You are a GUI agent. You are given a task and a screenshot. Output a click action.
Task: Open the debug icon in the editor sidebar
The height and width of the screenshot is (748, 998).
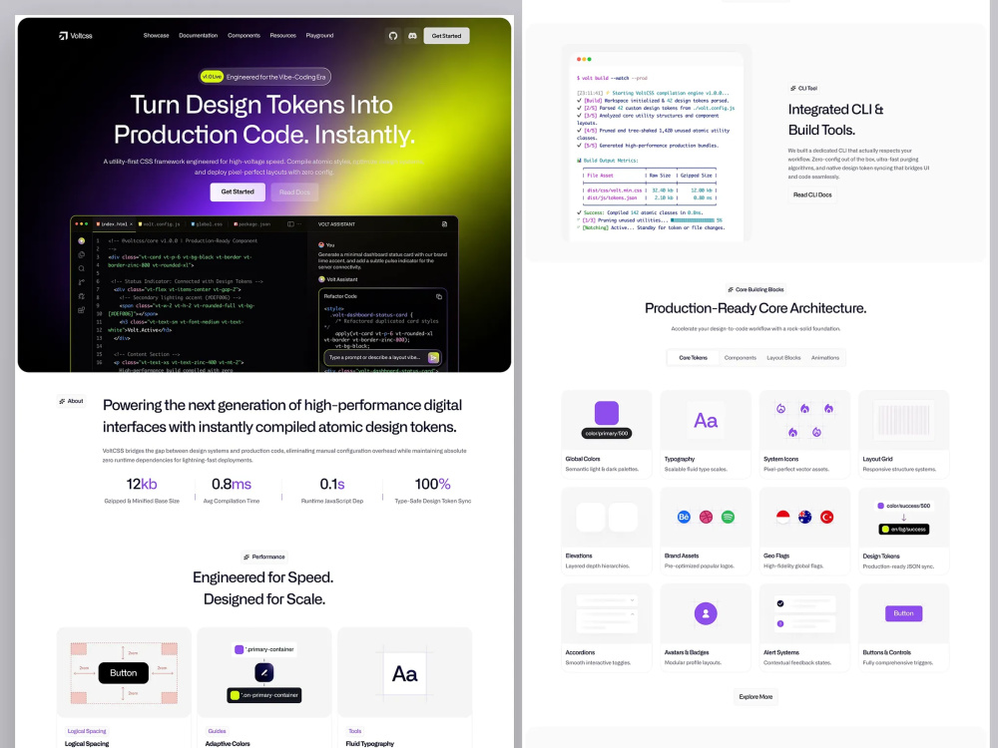(82, 296)
